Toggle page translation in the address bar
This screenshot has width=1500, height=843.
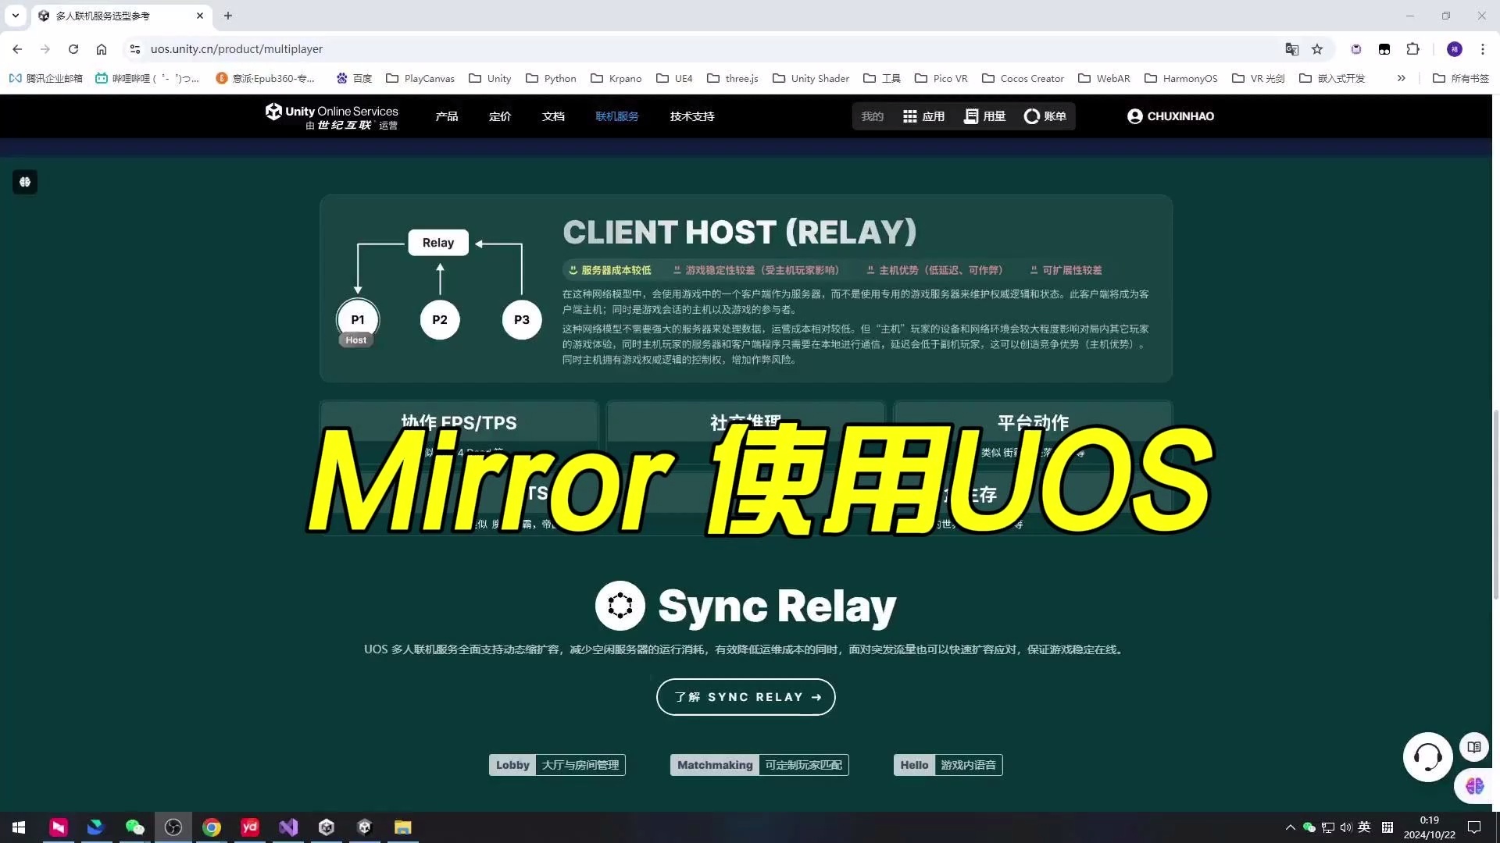tap(1292, 48)
